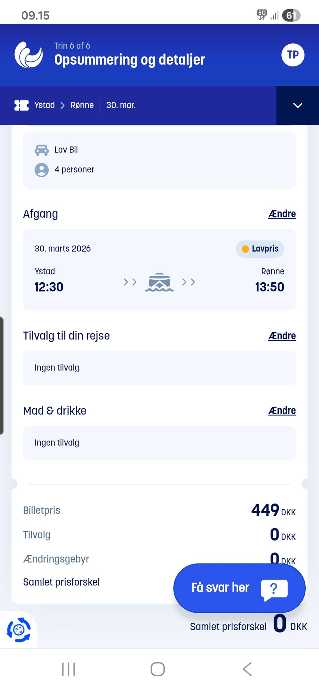Select the Ingen tilvalg box under Mad & drikke
The height and width of the screenshot is (691, 319).
pos(159,443)
